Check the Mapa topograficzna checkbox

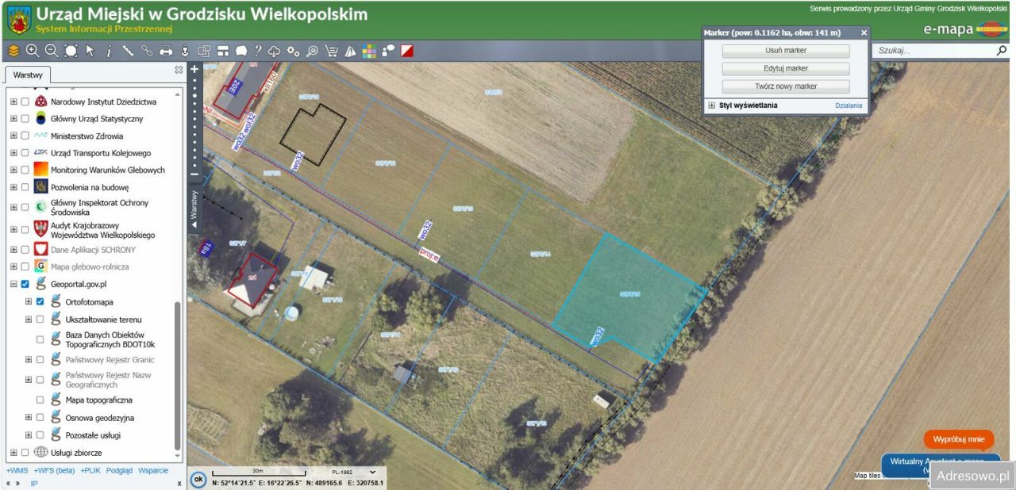pos(40,400)
